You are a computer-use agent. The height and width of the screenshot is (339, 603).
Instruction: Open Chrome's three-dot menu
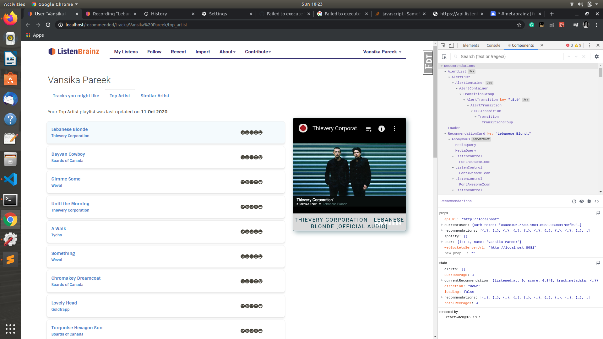pos(596,25)
